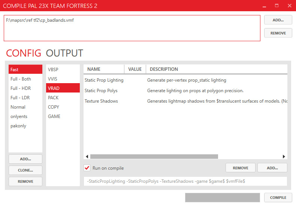
Task: Open the VBSP process settings
Action: coord(63,69)
